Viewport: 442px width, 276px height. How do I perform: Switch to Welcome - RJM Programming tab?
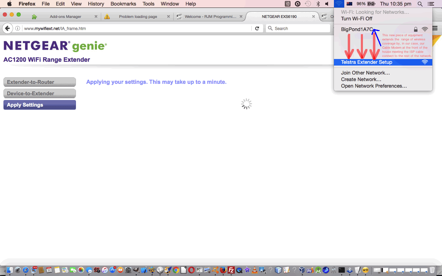(211, 17)
